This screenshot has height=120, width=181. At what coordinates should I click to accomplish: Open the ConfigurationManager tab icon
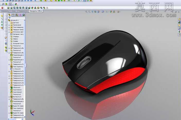coord(17,15)
